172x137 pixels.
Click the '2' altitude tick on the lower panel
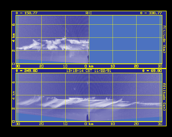[x=14, y=108]
